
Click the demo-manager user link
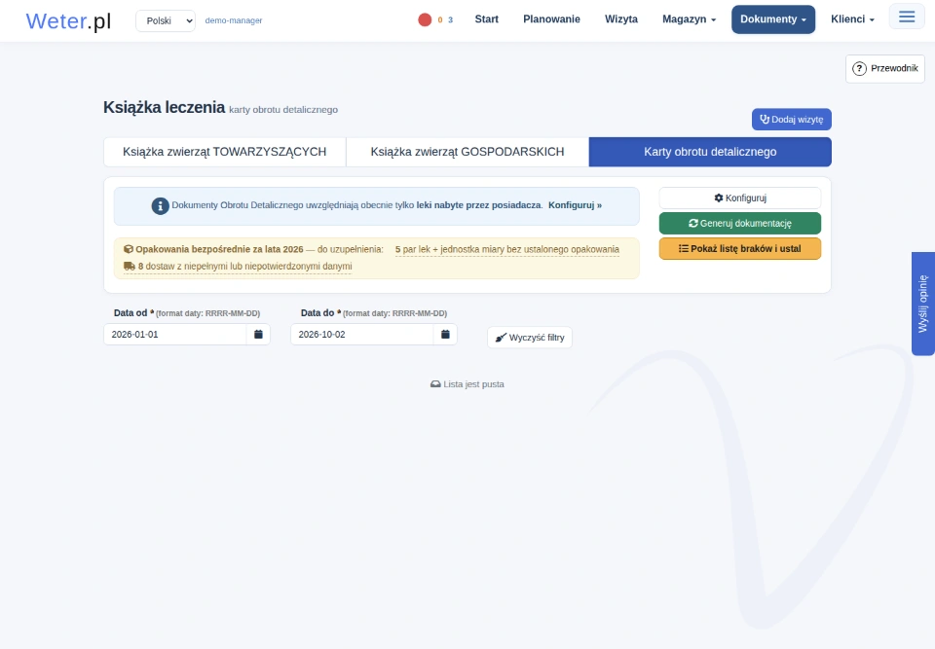(234, 20)
